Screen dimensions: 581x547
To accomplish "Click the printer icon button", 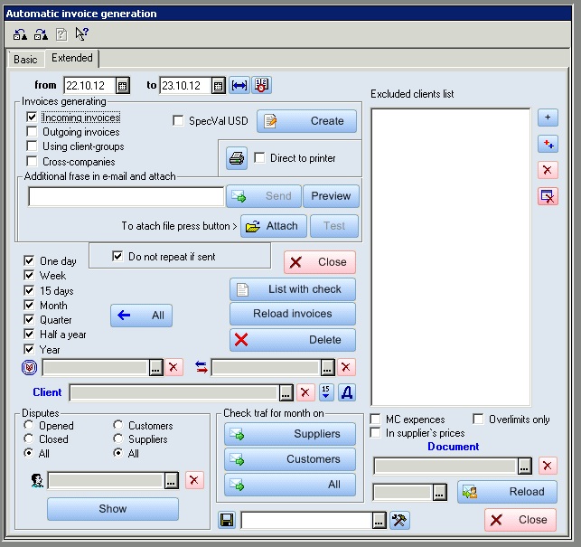I will [x=236, y=158].
